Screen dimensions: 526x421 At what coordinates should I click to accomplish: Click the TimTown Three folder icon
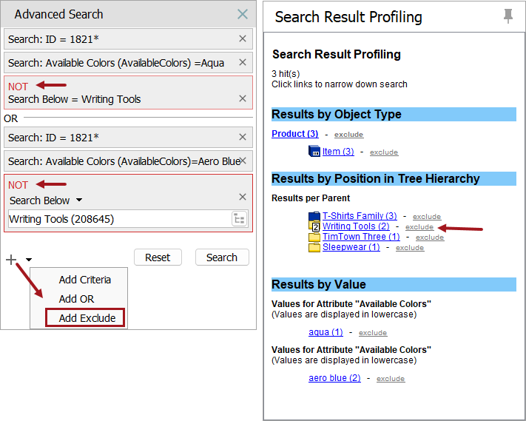click(x=314, y=237)
